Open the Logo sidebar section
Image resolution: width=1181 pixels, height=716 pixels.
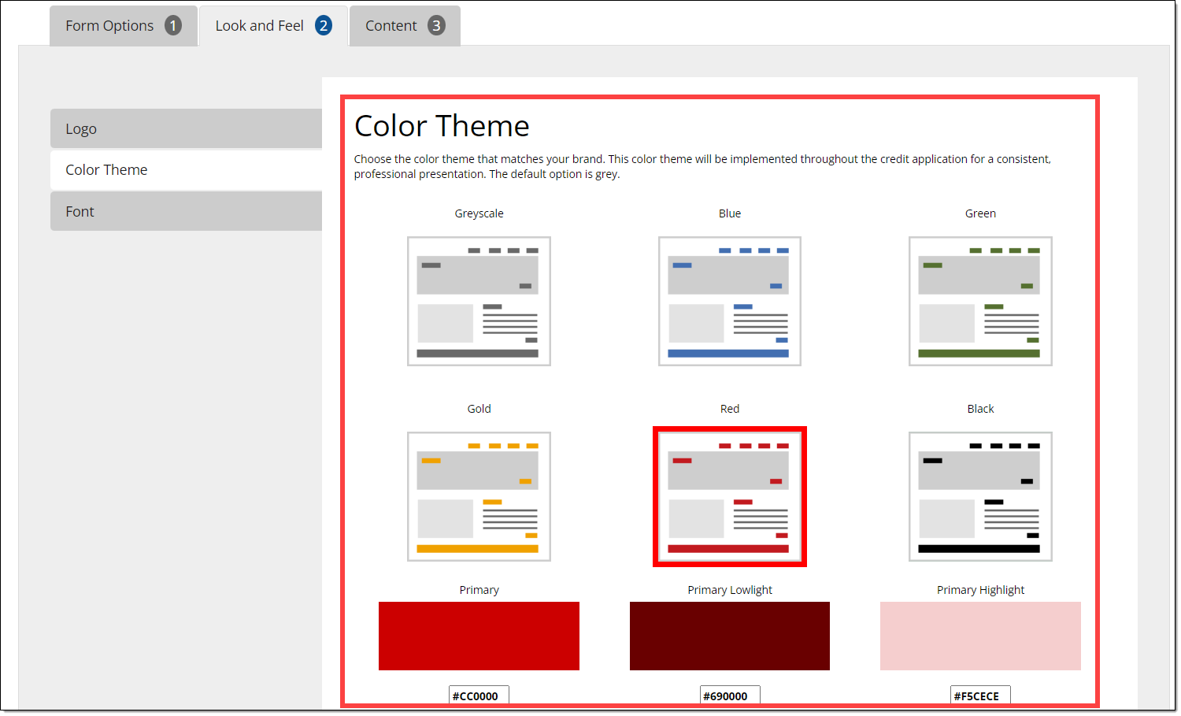tap(186, 128)
